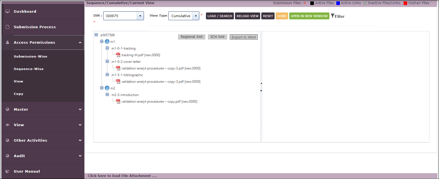
Task: Click PDF icon under m2-3-introduction
Action: click(x=118, y=101)
